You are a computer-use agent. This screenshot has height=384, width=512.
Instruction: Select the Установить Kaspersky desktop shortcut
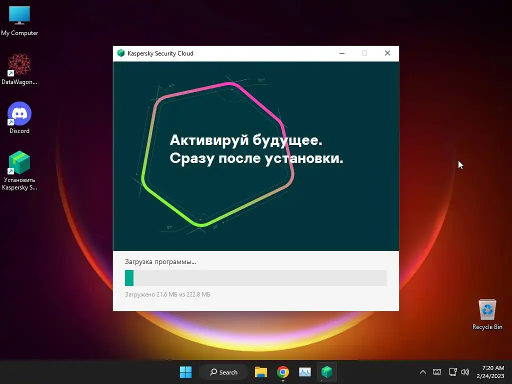(x=19, y=170)
